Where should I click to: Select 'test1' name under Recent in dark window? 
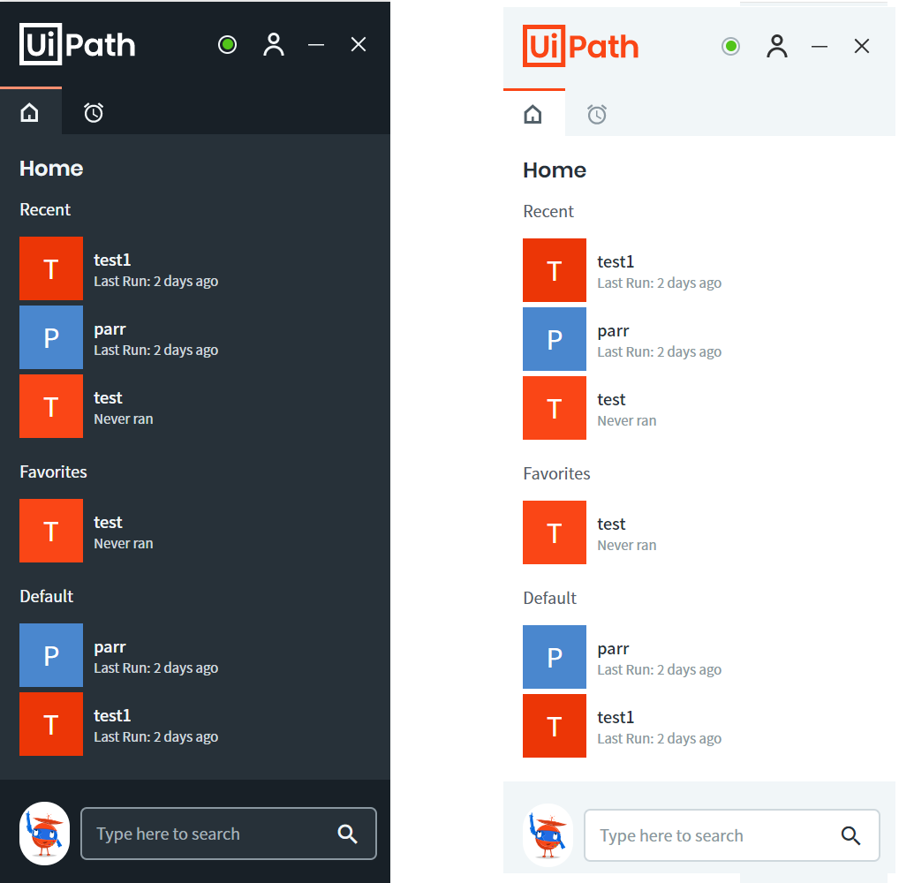[x=112, y=260]
